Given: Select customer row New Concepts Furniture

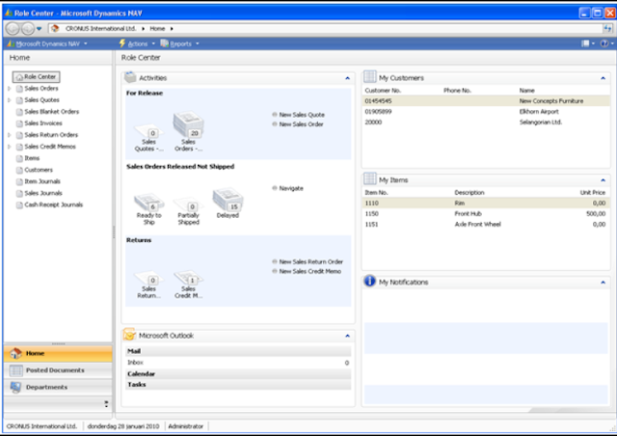Looking at the screenshot, I should (x=486, y=101).
